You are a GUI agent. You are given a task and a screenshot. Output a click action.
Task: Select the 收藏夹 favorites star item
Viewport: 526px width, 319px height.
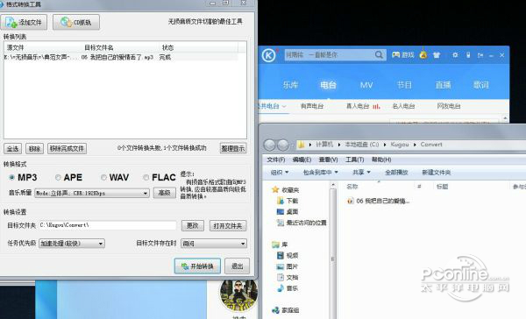point(286,190)
